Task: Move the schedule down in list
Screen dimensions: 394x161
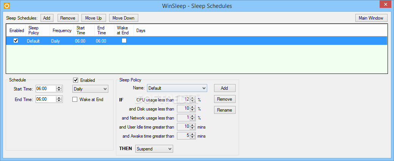Action: point(124,18)
